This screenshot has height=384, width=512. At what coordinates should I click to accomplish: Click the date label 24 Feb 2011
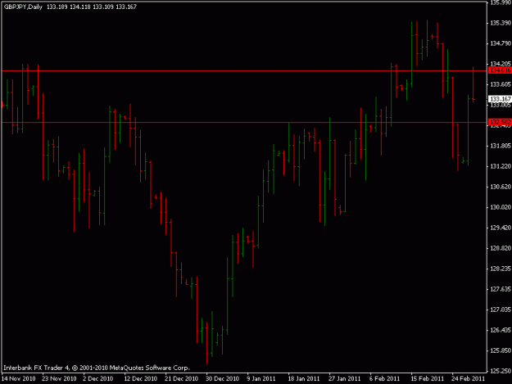tap(469, 378)
